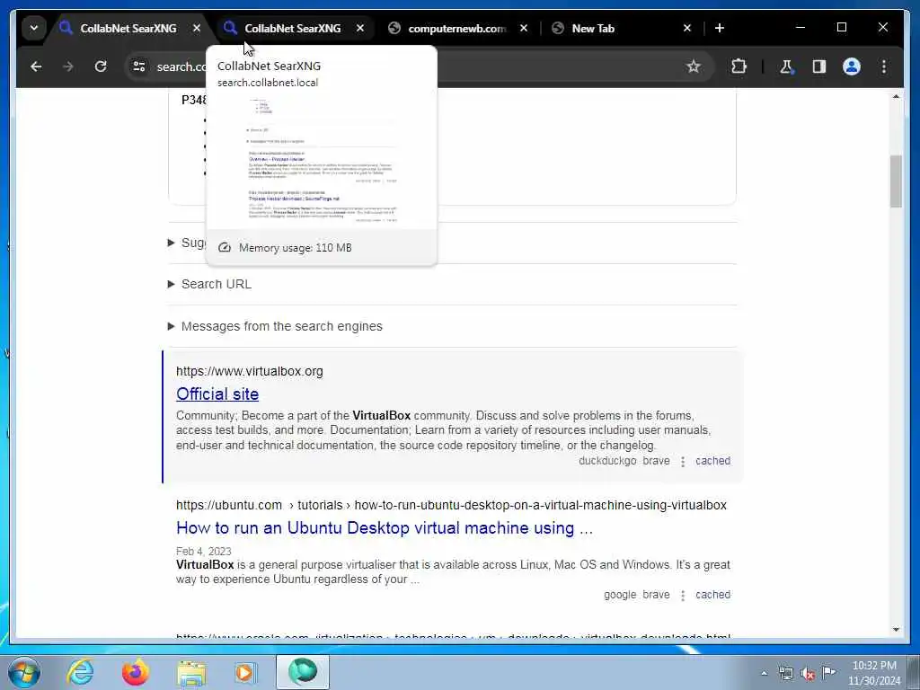
Task: Open Chrome three-dot menu
Action: point(884,66)
